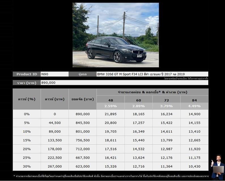Select the 0% down payment row label

(x=27, y=114)
